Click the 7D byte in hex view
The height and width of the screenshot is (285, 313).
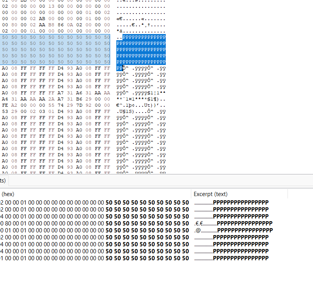(79, 105)
